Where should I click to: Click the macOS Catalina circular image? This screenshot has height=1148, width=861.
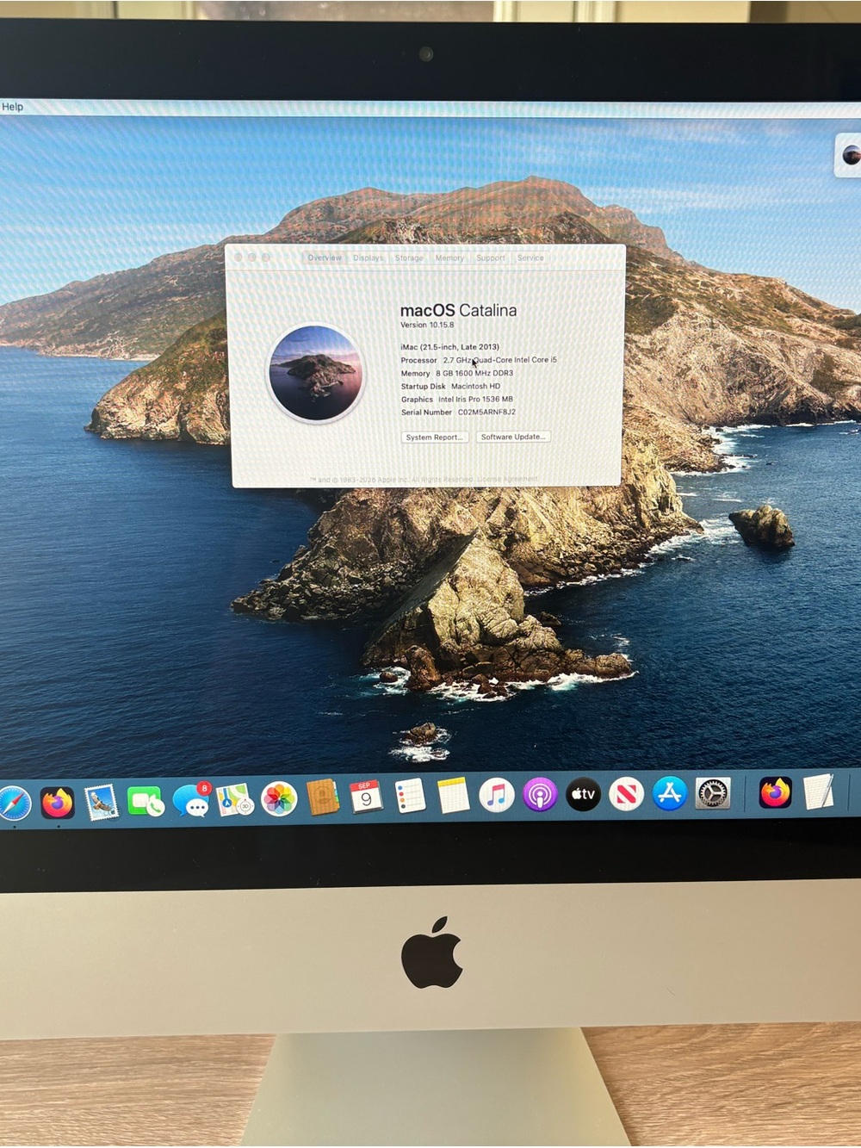[x=316, y=373]
